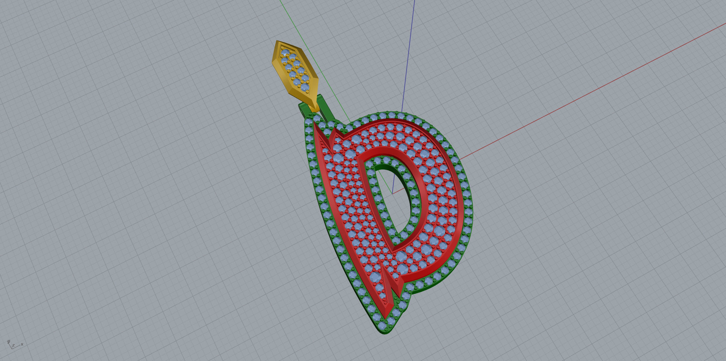This screenshot has width=726, height=361.
Task: Click the world axes icon in the viewport corner
Action: coord(15,345)
